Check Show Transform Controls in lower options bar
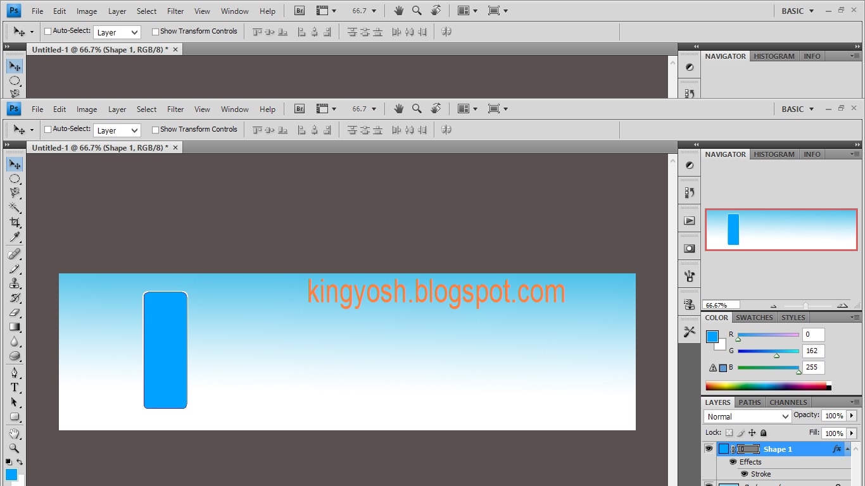The width and height of the screenshot is (865, 486). point(155,130)
